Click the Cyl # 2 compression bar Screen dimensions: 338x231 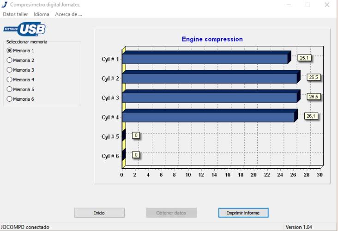click(210, 78)
